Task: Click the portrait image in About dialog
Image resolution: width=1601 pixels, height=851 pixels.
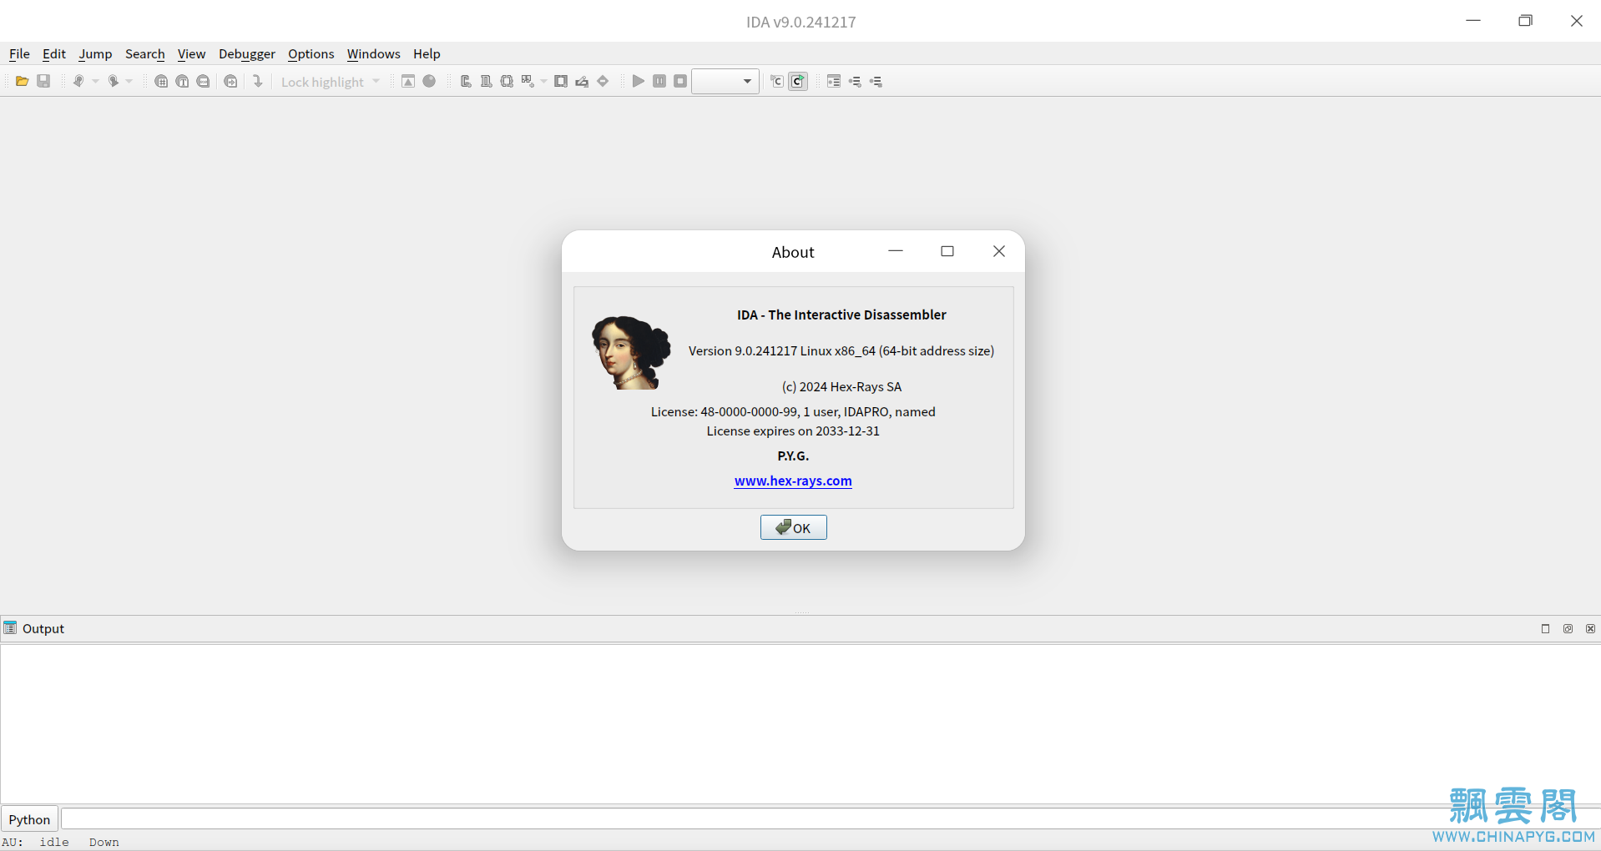Action: pos(631,352)
